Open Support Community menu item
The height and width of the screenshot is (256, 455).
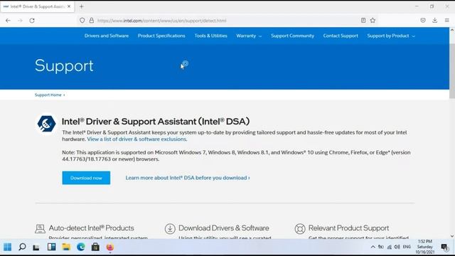(292, 36)
